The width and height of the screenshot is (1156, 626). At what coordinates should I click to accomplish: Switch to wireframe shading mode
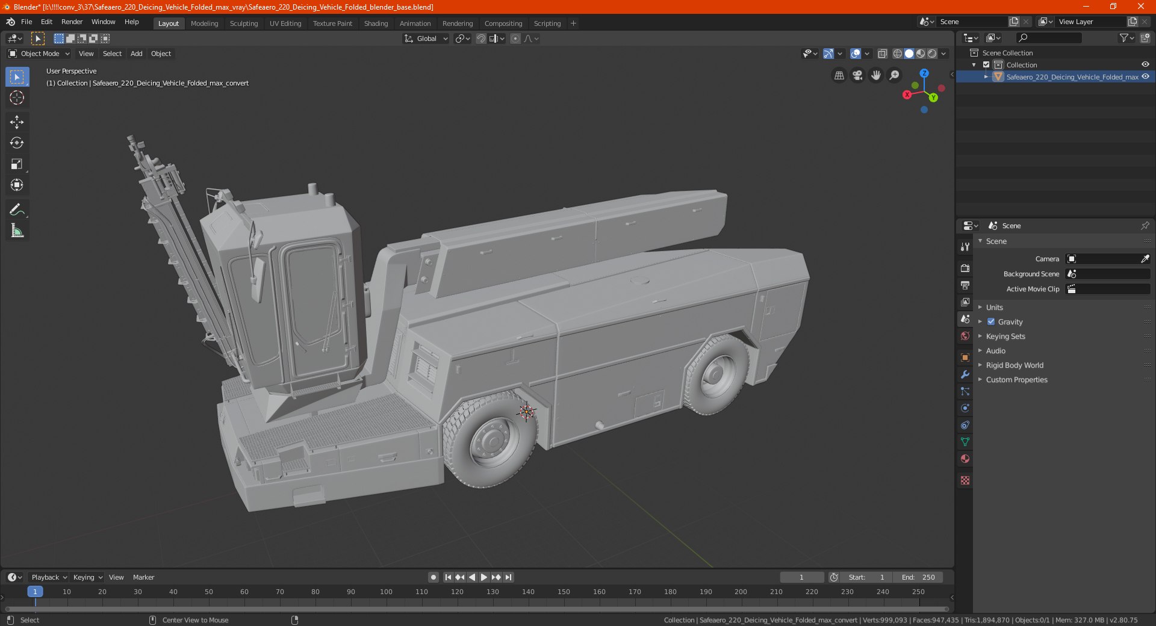[x=897, y=54]
